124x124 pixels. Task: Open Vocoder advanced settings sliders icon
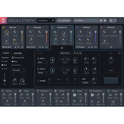47,47
